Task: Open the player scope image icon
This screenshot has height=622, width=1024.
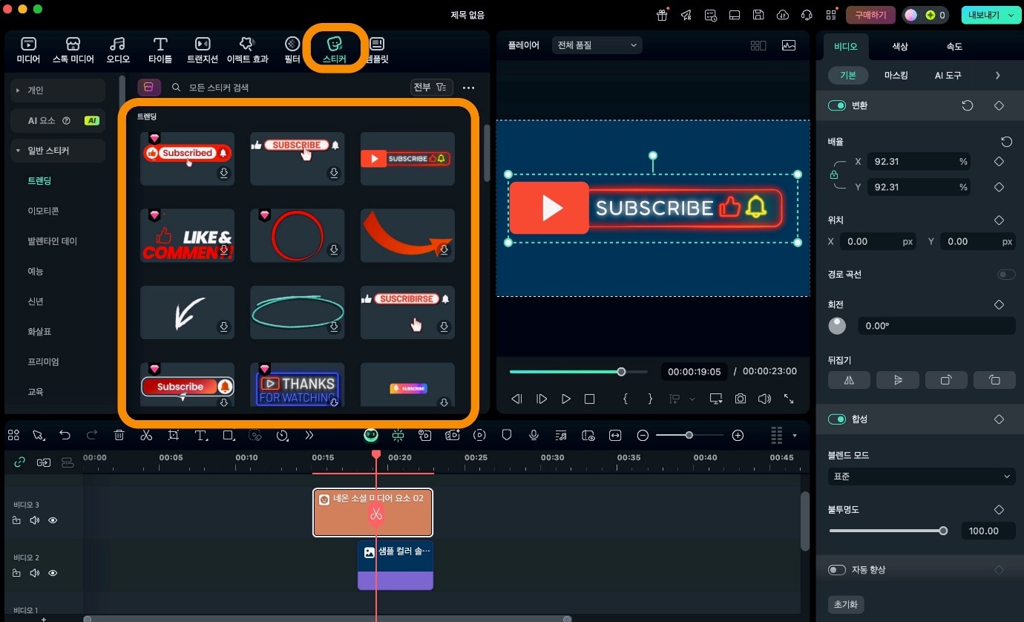Action: click(x=788, y=45)
